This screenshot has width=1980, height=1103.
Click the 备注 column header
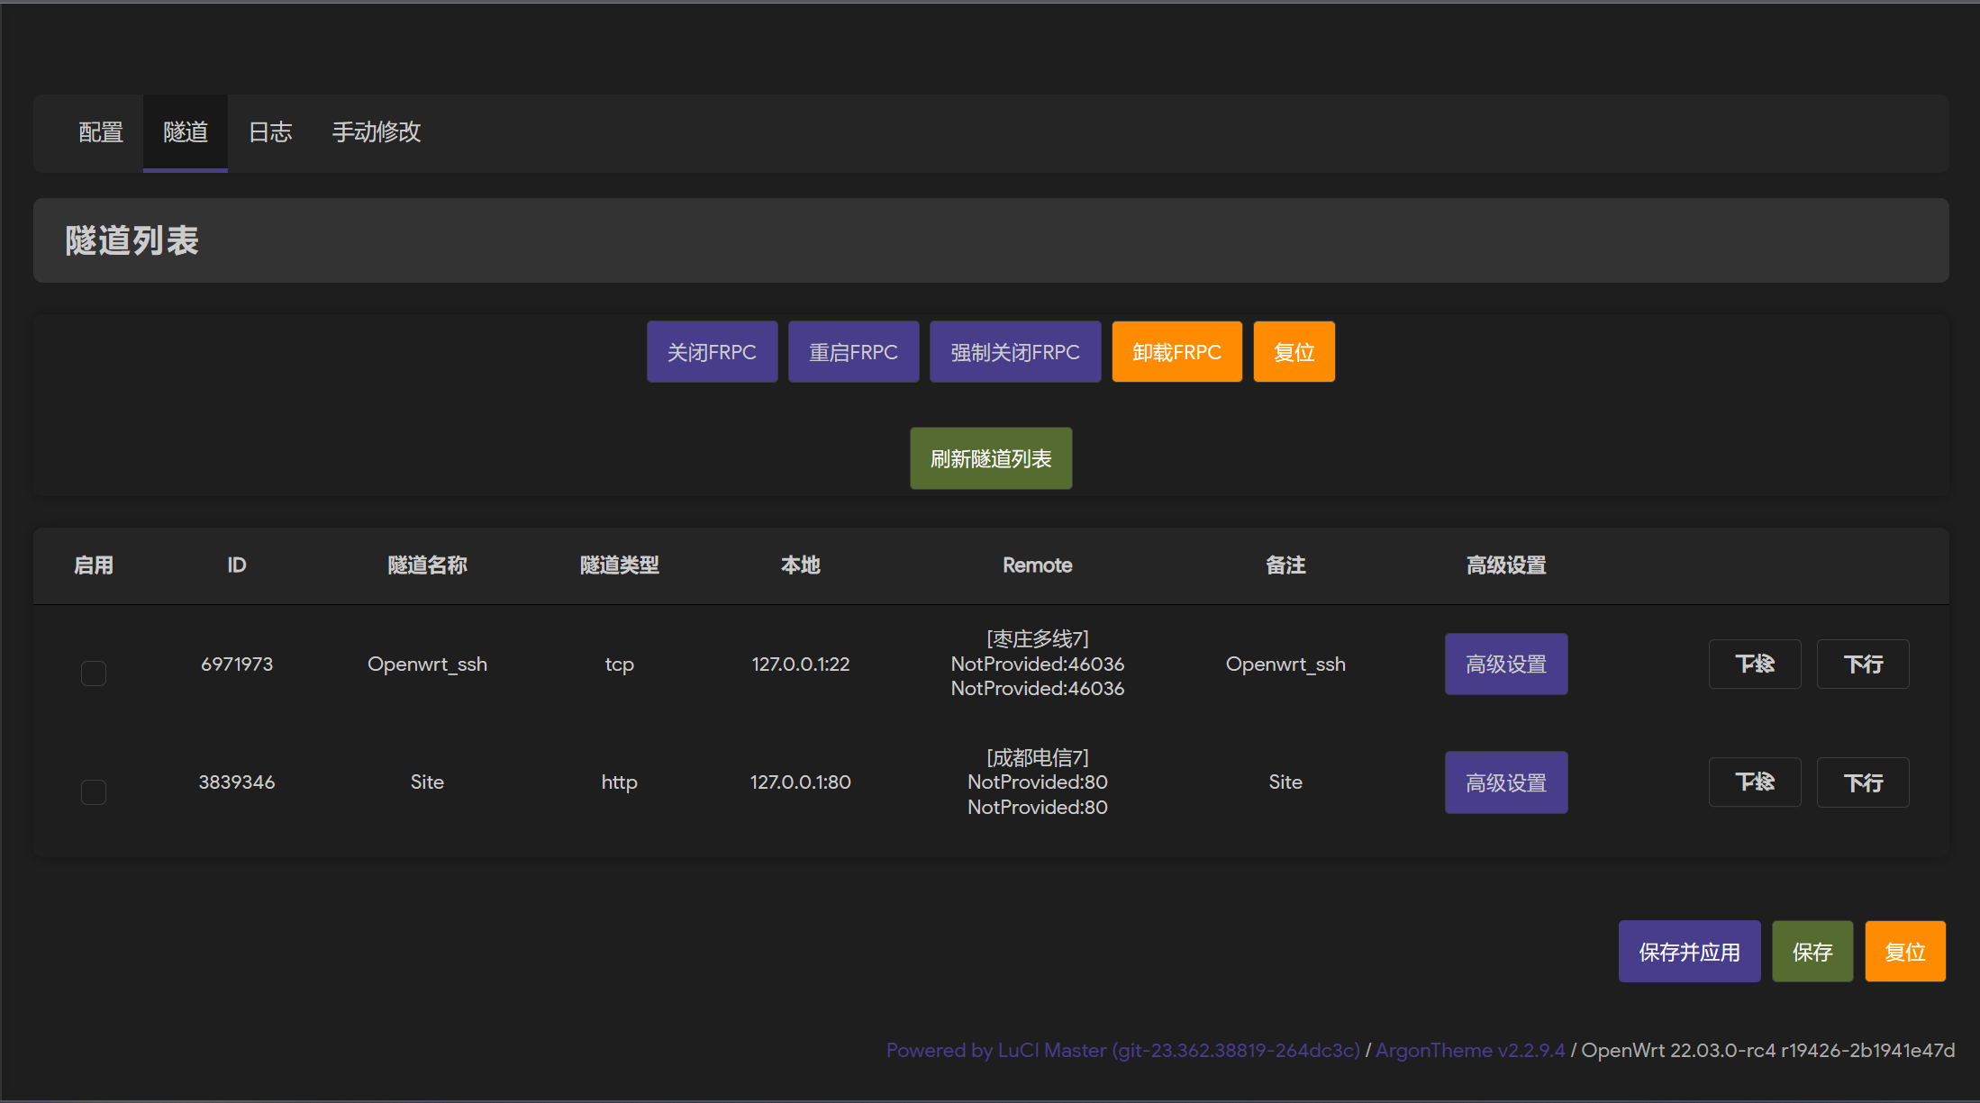(1285, 565)
